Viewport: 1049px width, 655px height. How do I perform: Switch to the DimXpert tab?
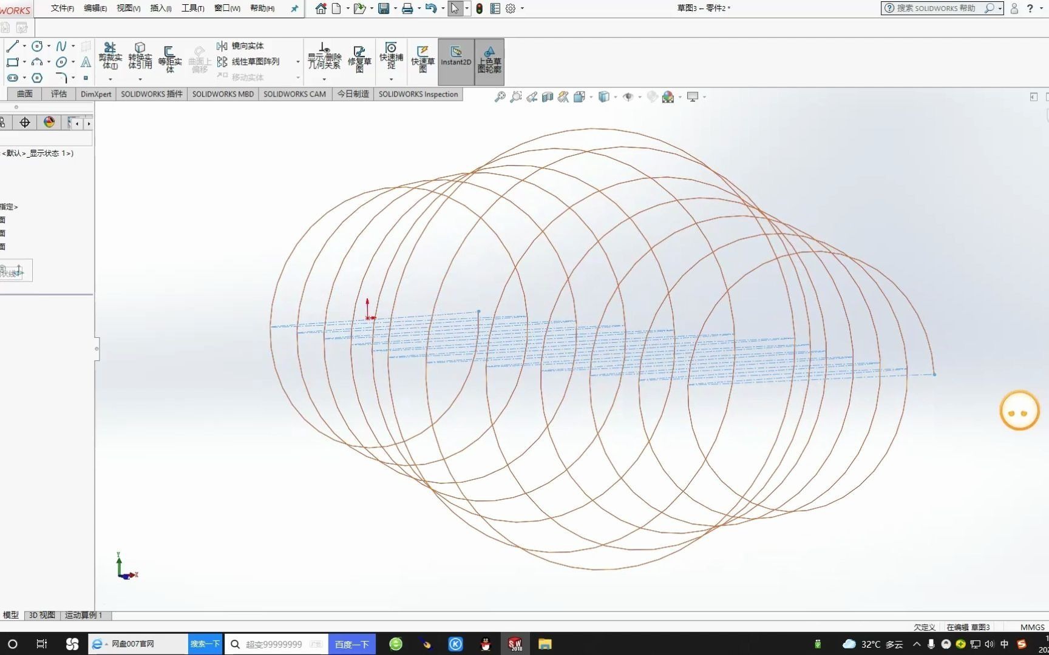(95, 94)
